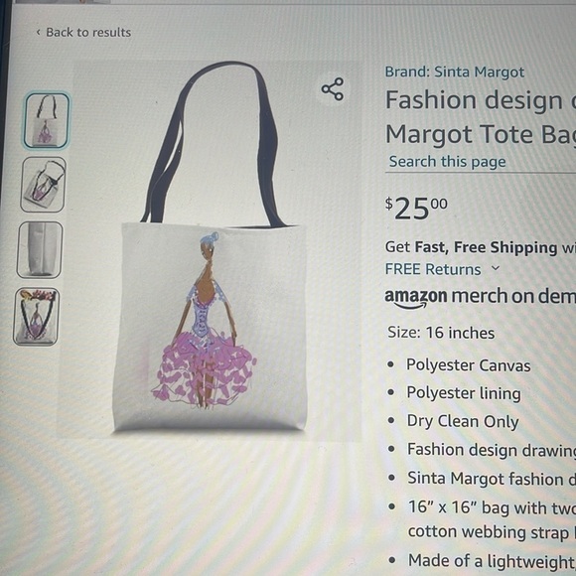Image resolution: width=576 pixels, height=576 pixels.
Task: Click the Fast, Free Shipping text
Action: point(486,247)
